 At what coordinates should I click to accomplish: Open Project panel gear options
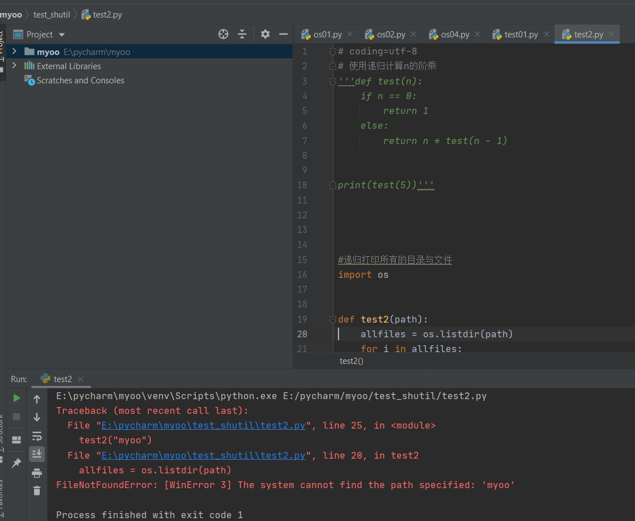(x=265, y=35)
